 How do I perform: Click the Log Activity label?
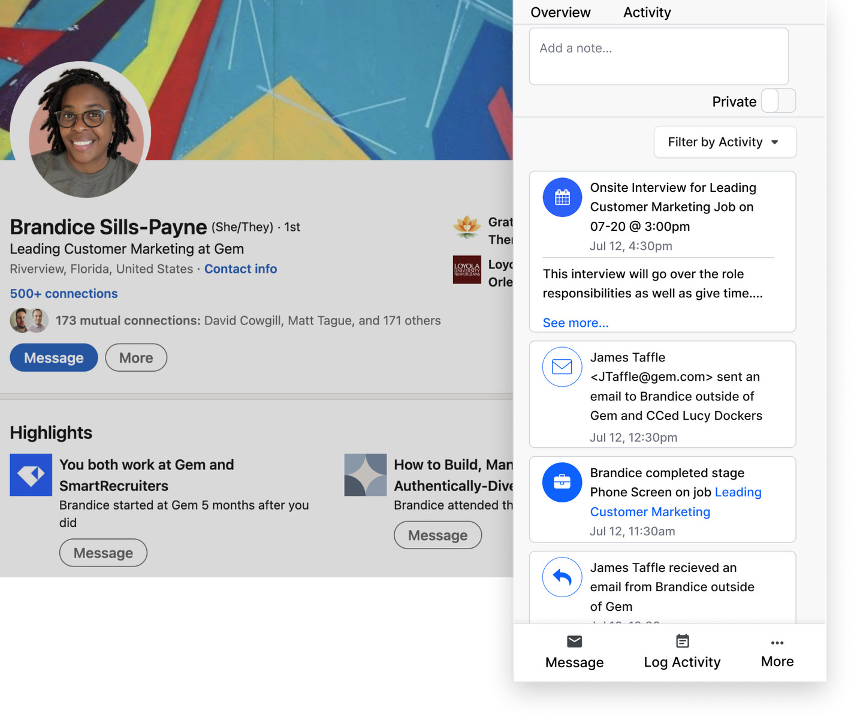click(x=682, y=662)
